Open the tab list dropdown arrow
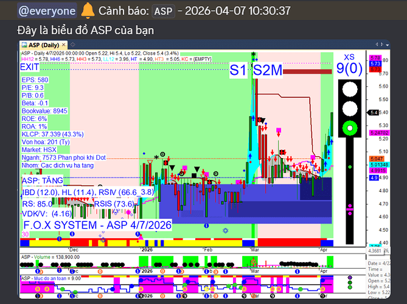407x304 pixels. click(388, 45)
